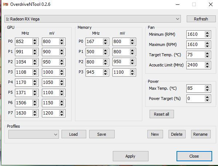Decrease GPU P2 mV with down arrow
The image size is (218, 166).
[62, 63]
